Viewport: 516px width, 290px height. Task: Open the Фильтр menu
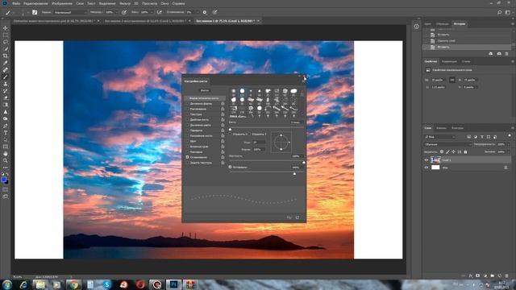[x=125, y=3]
